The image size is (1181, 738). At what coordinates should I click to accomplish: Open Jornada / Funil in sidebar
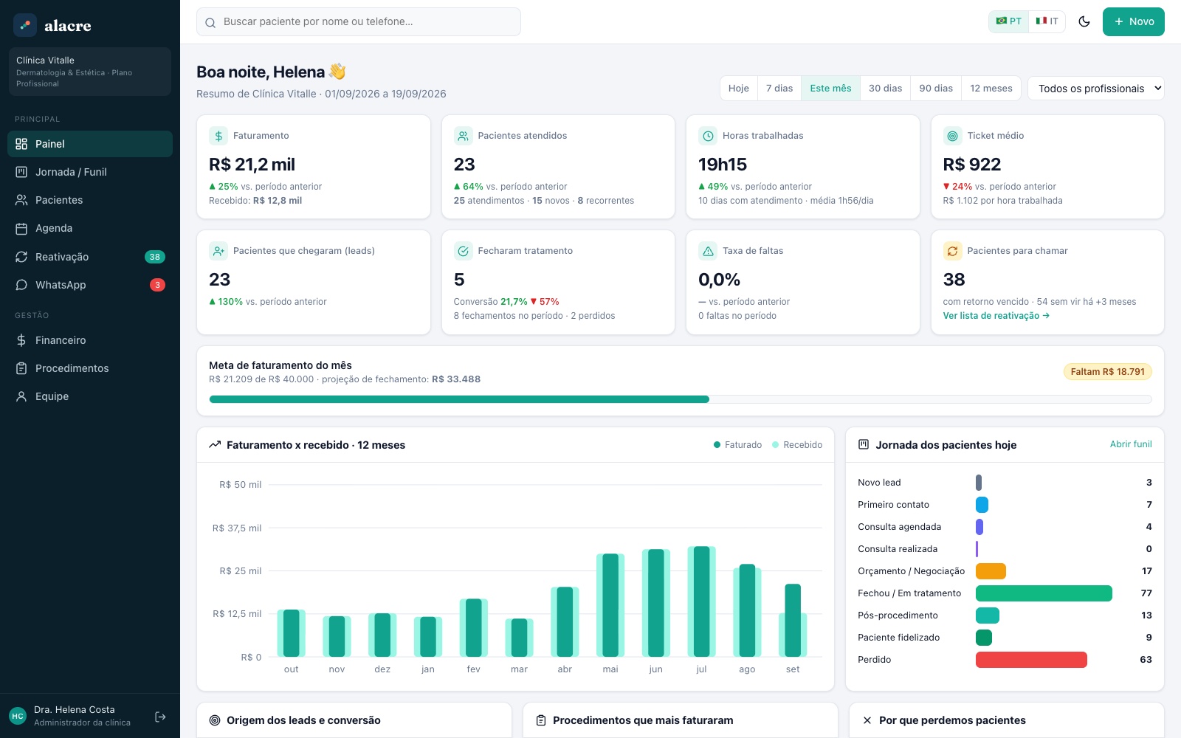pyautogui.click(x=90, y=172)
